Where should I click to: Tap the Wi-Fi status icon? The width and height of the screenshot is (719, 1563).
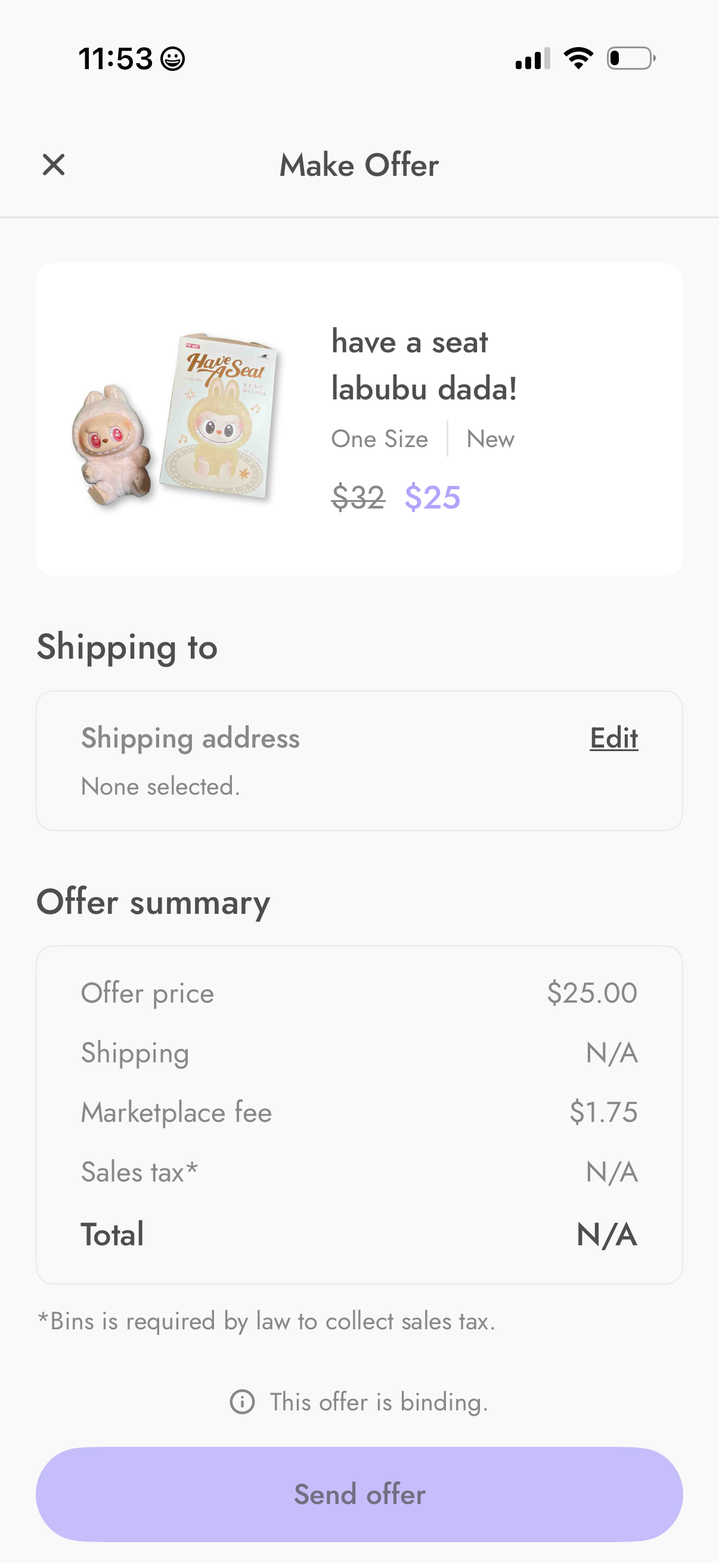point(578,58)
